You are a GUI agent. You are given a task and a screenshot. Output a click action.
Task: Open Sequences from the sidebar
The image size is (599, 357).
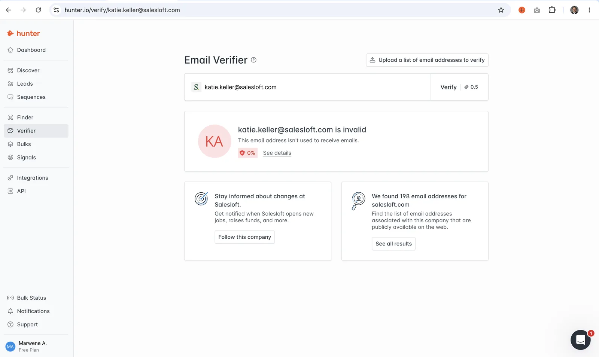coord(36,97)
